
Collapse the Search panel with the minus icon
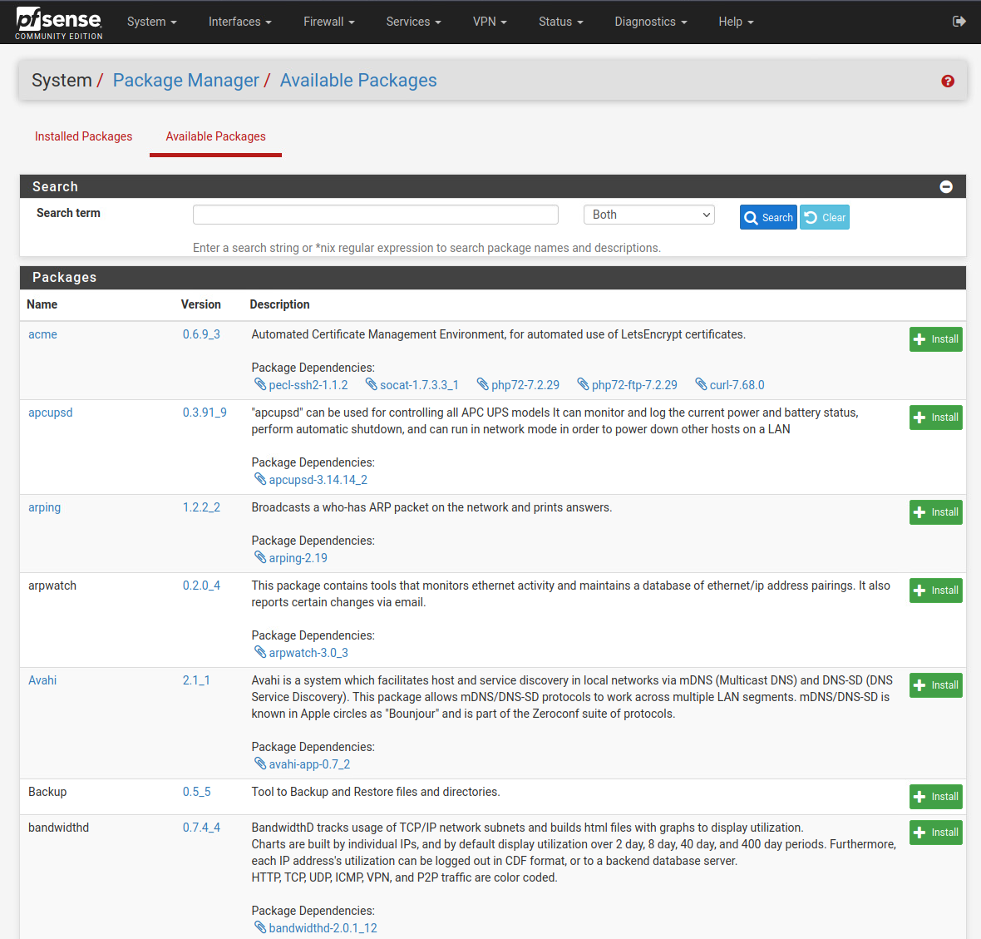946,186
